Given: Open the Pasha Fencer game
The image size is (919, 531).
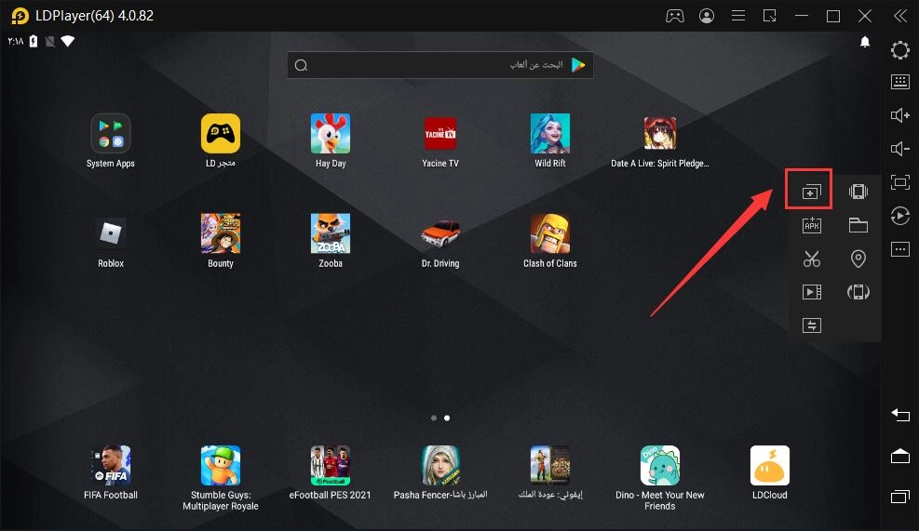Looking at the screenshot, I should [440, 465].
